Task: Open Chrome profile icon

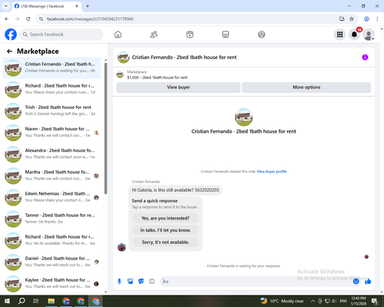Action: pos(366,19)
